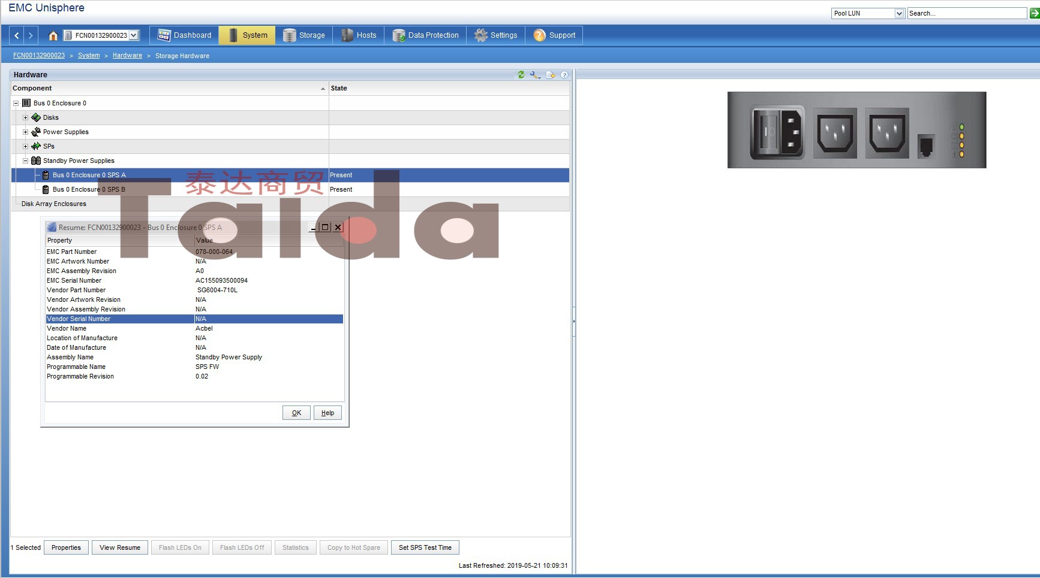This screenshot has width=1040, height=578.
Task: Close the Resume dialog window
Action: pyautogui.click(x=338, y=227)
